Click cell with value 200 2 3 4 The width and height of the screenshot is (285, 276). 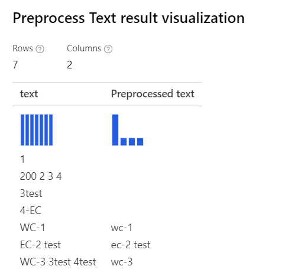click(41, 176)
